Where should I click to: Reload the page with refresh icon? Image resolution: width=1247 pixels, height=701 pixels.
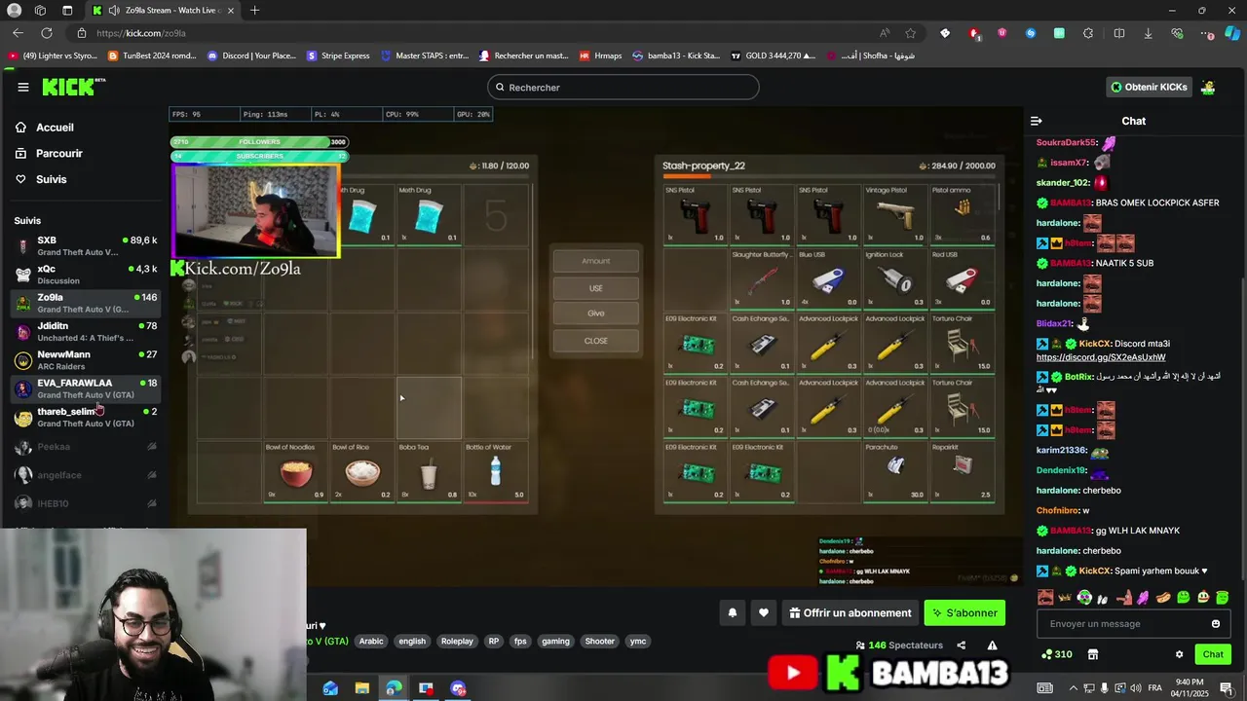point(47,33)
